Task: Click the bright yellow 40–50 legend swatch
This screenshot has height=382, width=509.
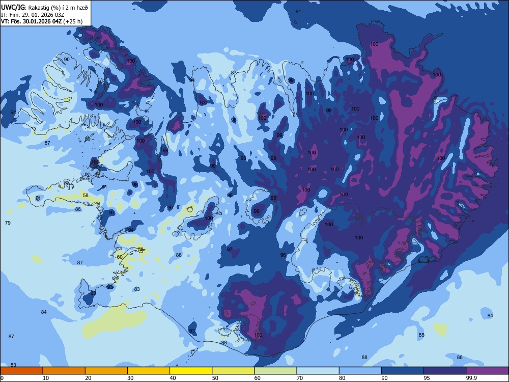Action: click(191, 371)
